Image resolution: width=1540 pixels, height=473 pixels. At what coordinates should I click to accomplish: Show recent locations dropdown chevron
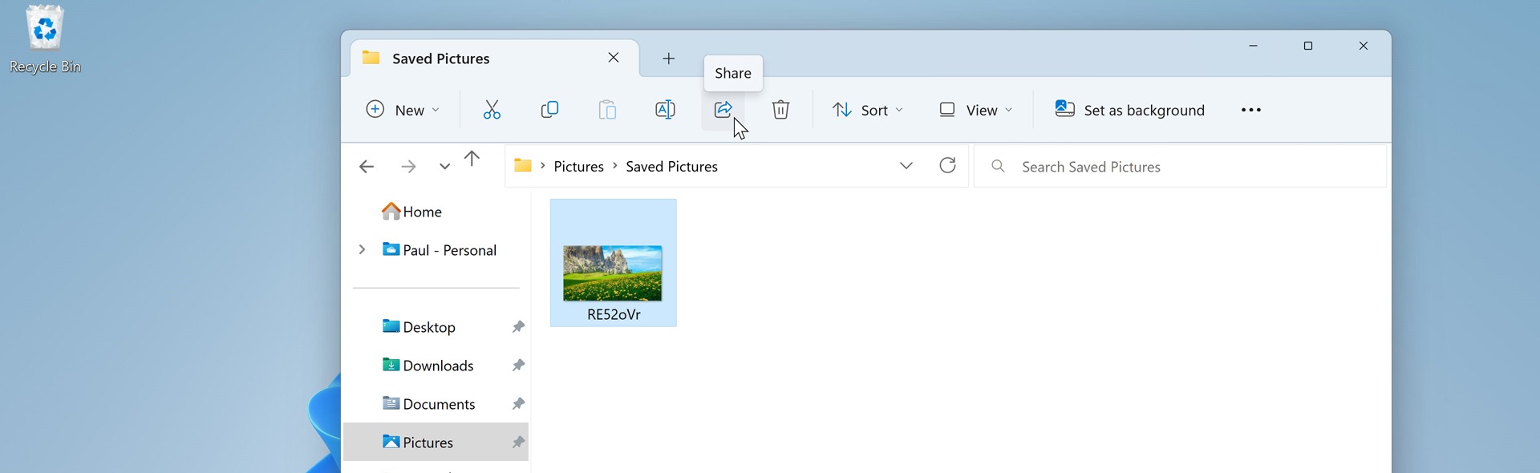coord(444,167)
